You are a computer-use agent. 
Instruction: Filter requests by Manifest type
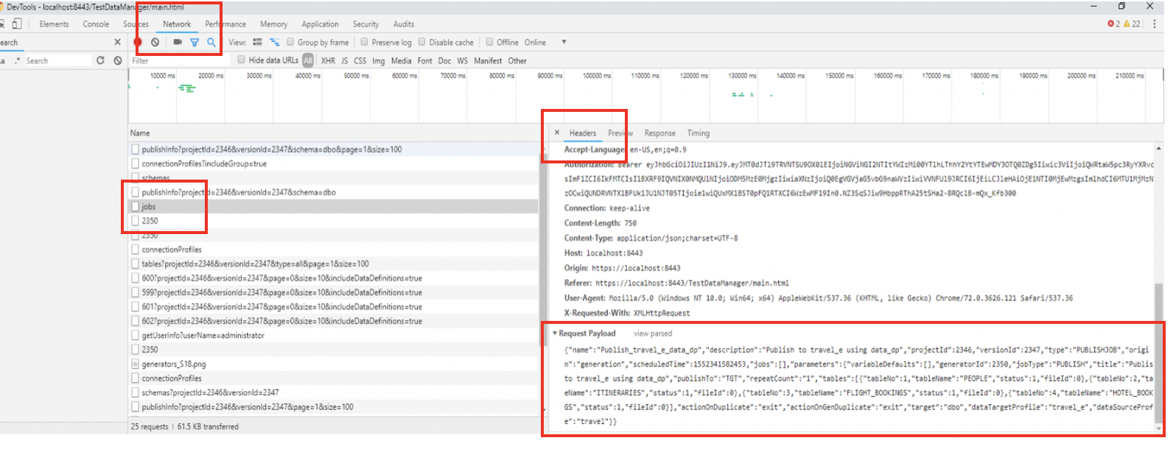(488, 60)
